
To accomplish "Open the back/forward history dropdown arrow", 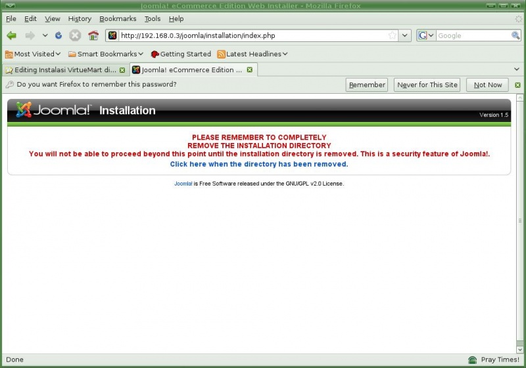I will coord(45,35).
